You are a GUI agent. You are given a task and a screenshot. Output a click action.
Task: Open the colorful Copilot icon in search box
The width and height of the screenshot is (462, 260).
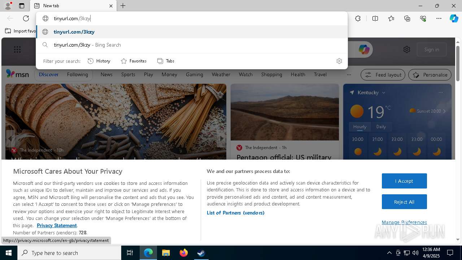click(x=364, y=49)
